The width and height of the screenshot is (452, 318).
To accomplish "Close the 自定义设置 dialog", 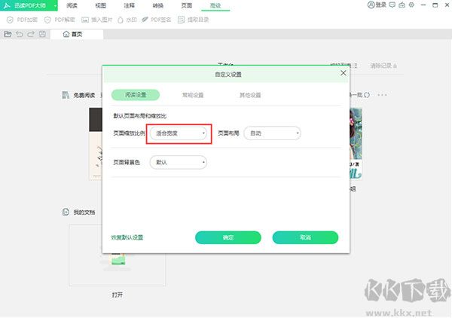I will (344, 73).
